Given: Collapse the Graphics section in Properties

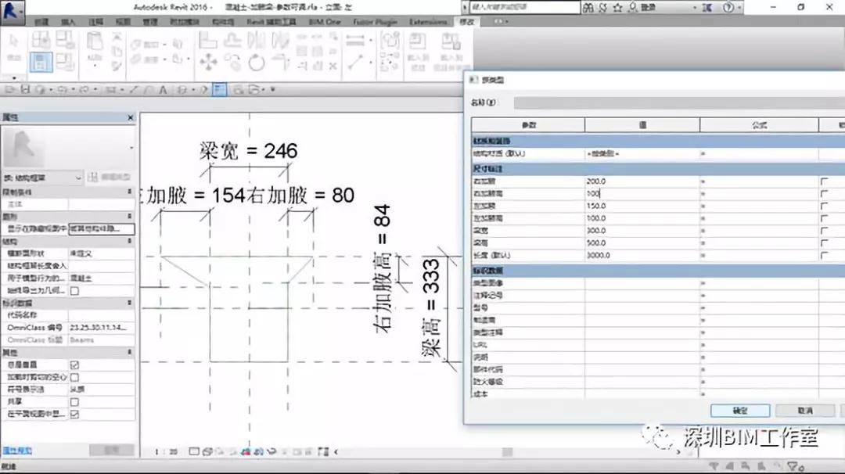Looking at the screenshot, I should pyautogui.click(x=129, y=217).
